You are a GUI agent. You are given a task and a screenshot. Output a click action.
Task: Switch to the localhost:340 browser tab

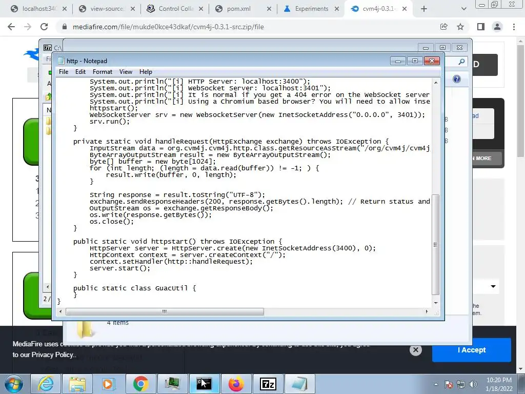point(39,9)
